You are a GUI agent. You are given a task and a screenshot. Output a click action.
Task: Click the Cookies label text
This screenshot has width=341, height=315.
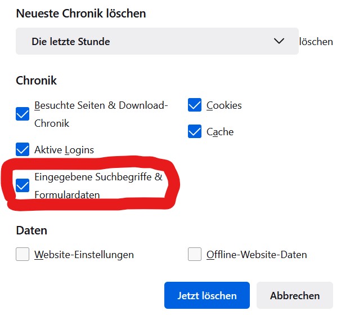coord(224,105)
